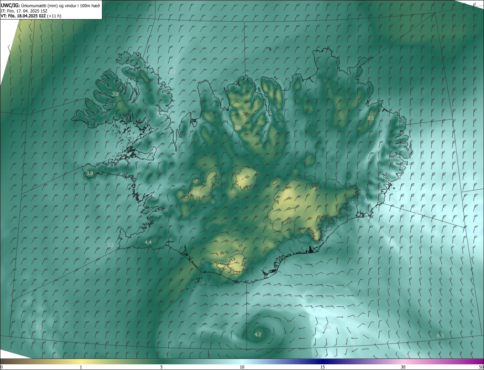Click the '5' tick on the color scale
The image size is (484, 370).
(x=161, y=367)
